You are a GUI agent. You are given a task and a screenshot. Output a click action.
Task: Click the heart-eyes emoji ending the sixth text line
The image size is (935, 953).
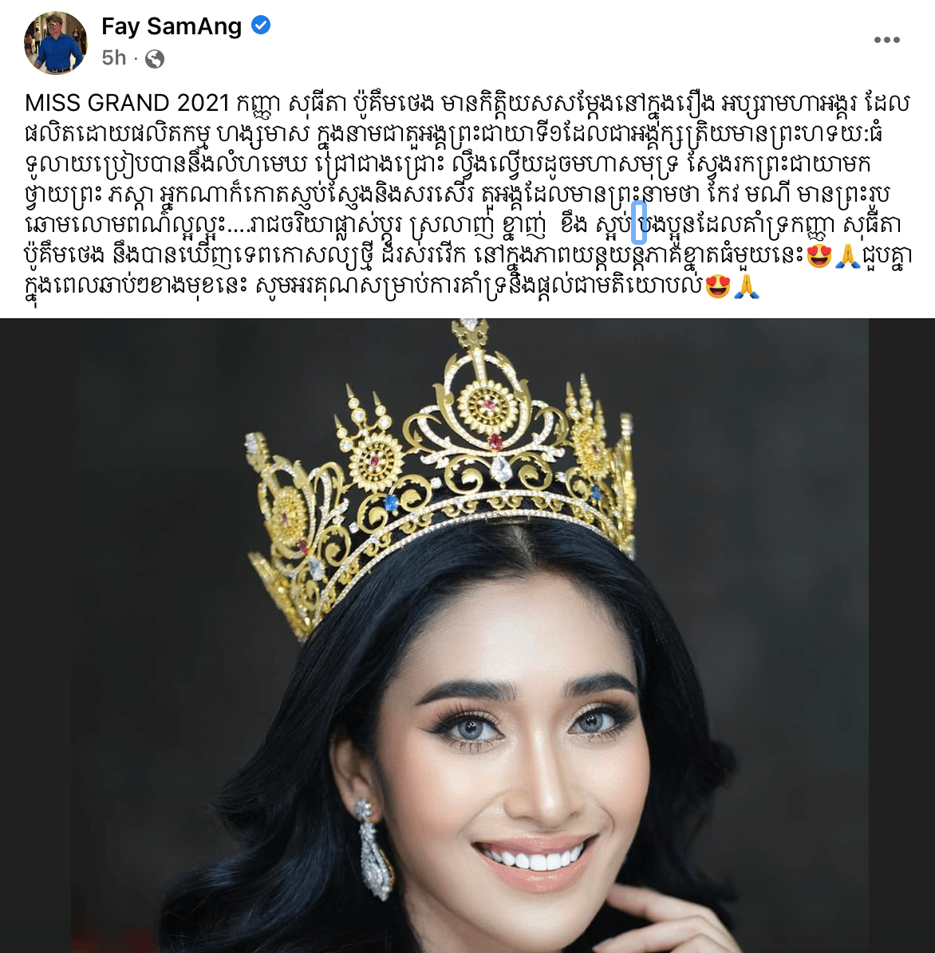click(819, 256)
